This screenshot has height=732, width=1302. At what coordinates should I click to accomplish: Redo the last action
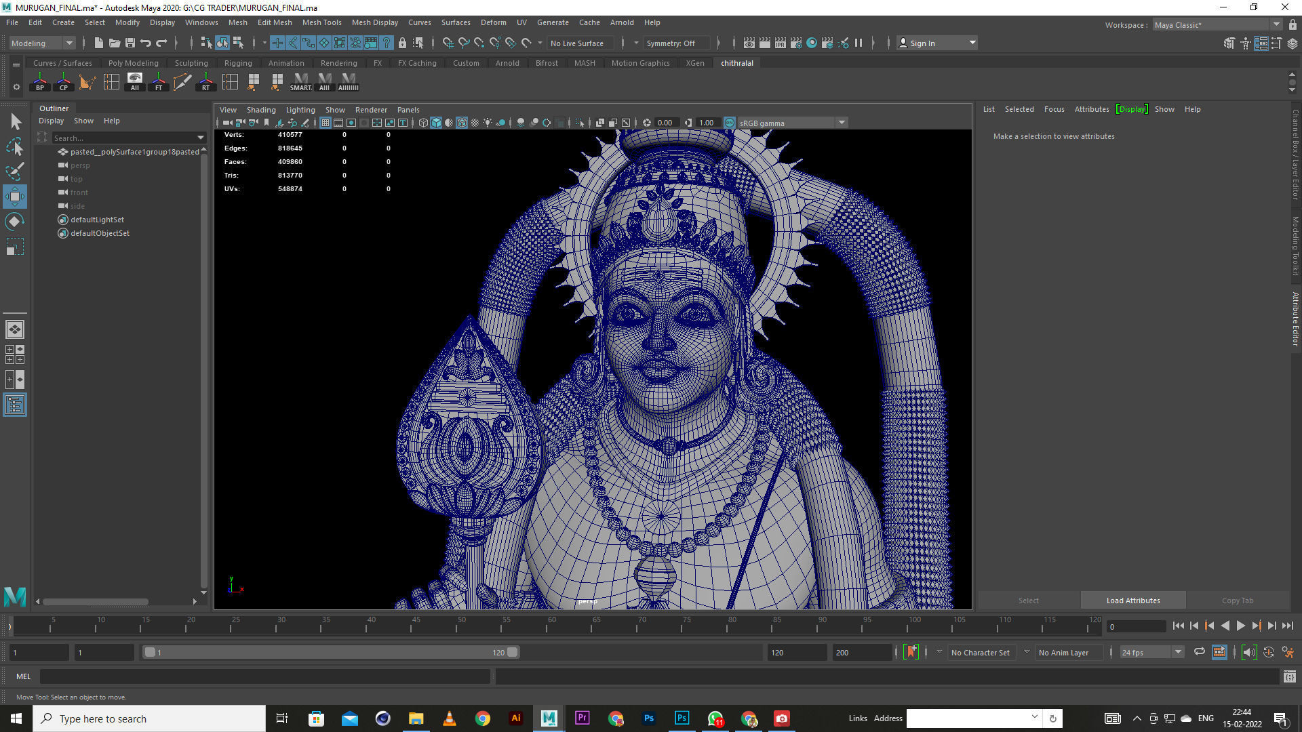pos(161,43)
